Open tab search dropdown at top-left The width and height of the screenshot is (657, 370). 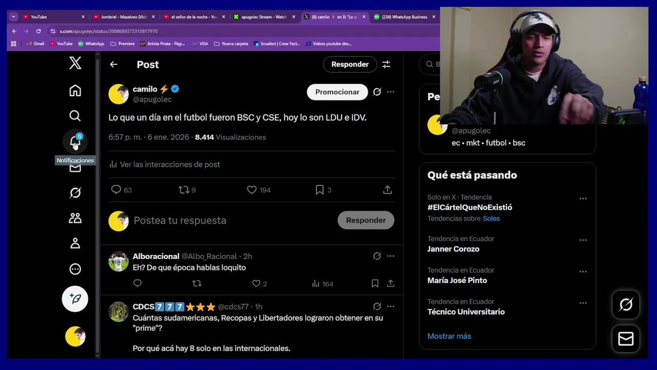13,17
